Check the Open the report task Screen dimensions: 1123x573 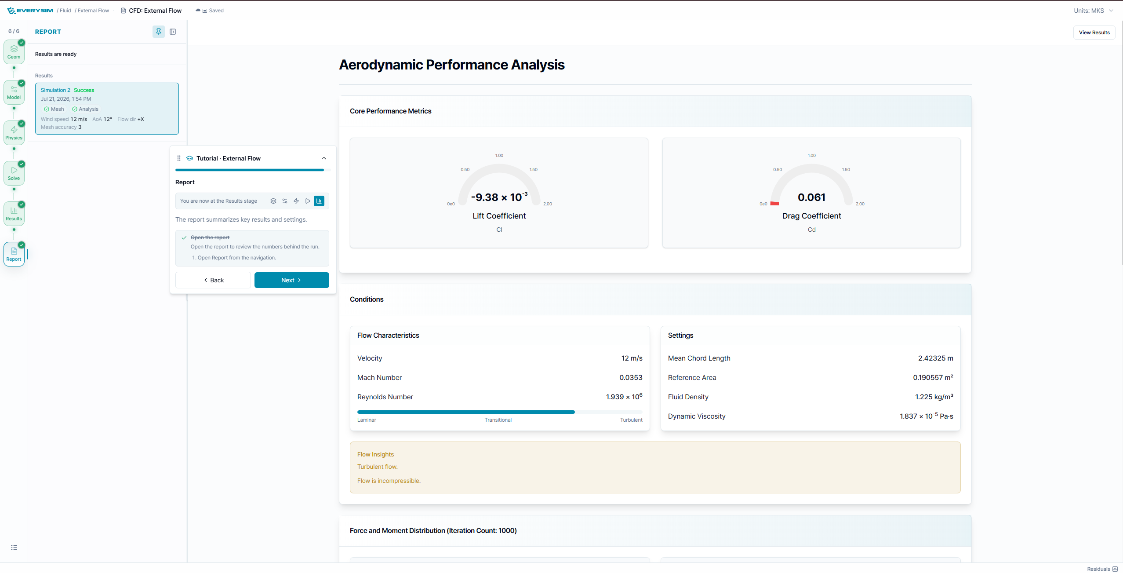click(x=184, y=237)
